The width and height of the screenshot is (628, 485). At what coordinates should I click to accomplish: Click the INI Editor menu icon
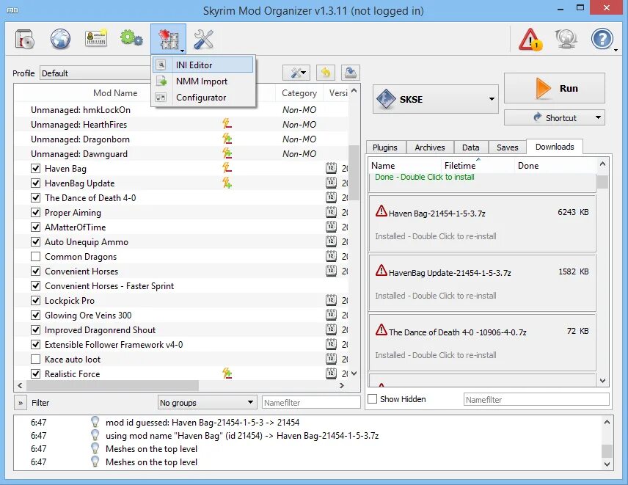click(161, 65)
